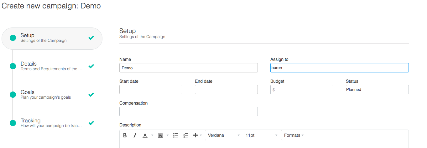Open the Verdana font family dropdown
This screenshot has width=427, height=148.
point(224,136)
